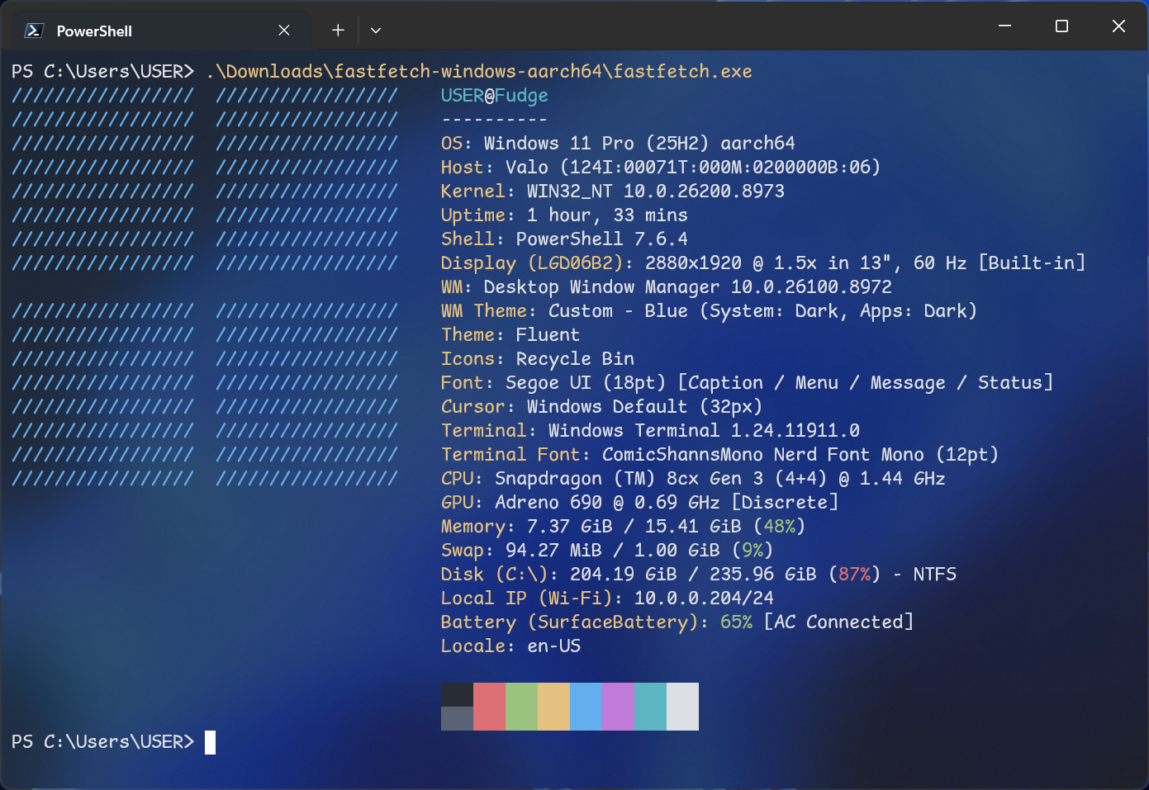Image resolution: width=1149 pixels, height=790 pixels.
Task: Click the gray color block under black
Action: click(457, 718)
